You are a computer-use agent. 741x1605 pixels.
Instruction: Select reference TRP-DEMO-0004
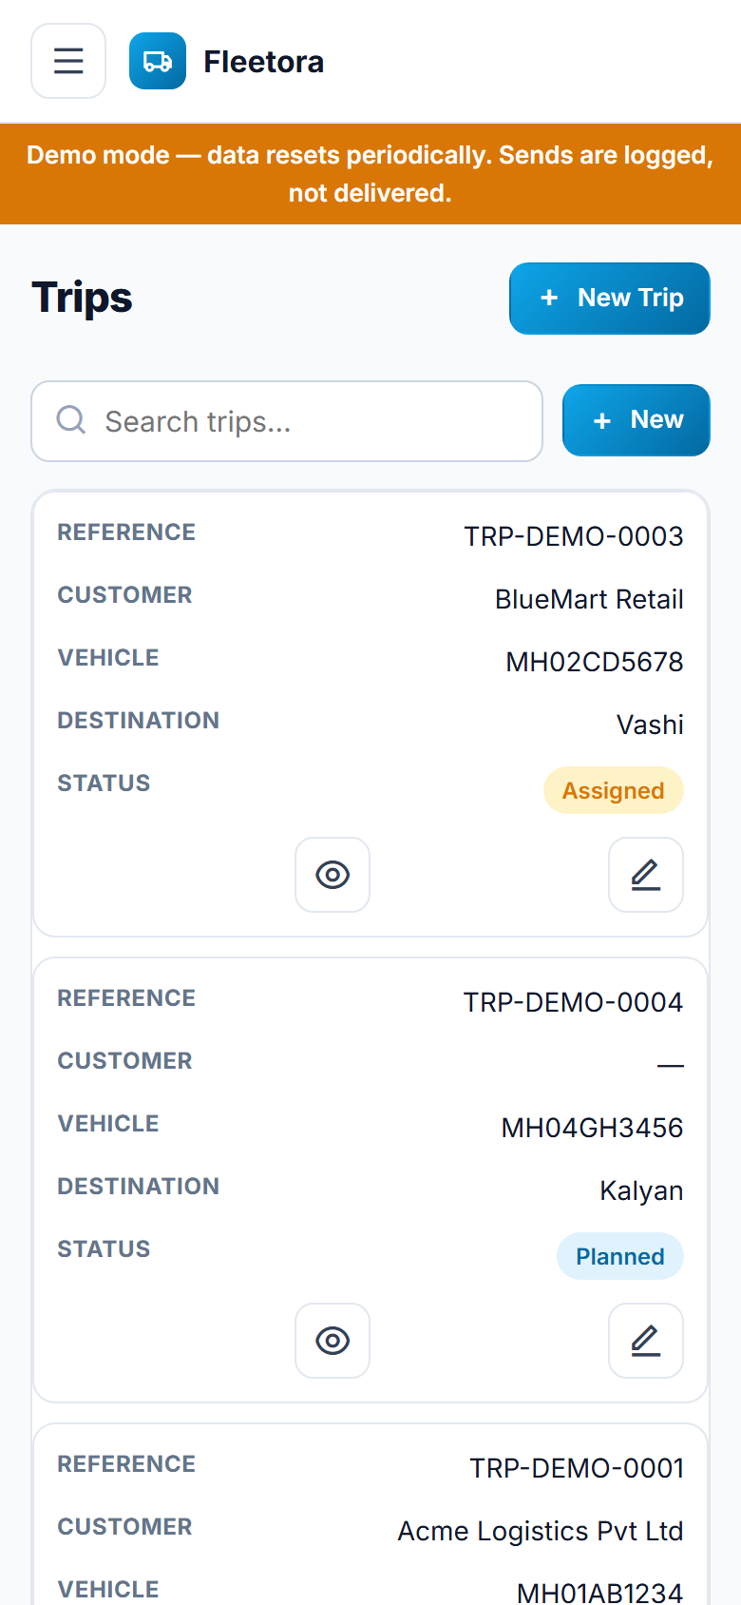click(574, 1002)
